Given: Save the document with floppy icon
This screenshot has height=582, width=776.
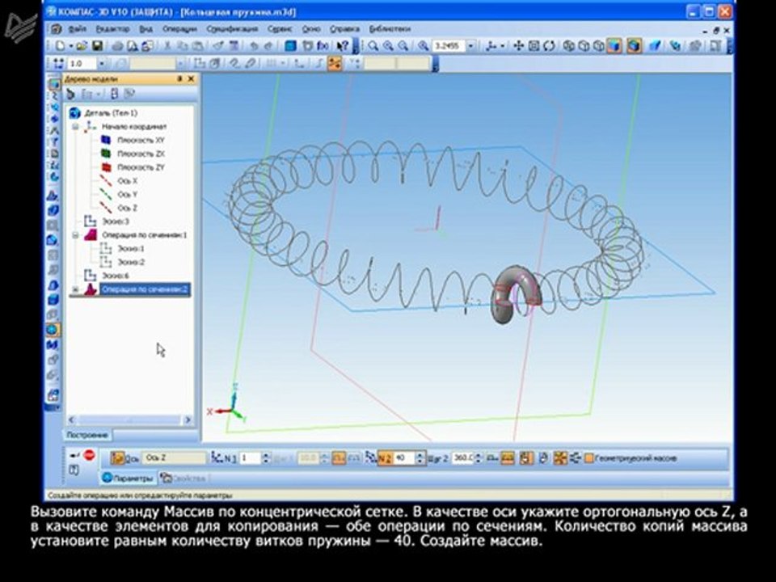Looking at the screenshot, I should [98, 46].
